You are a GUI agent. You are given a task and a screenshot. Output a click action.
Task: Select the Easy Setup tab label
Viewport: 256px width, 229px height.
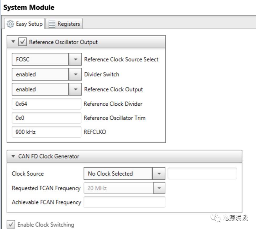click(x=29, y=24)
